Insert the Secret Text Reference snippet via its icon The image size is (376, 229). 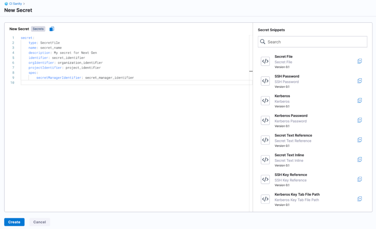(x=359, y=140)
